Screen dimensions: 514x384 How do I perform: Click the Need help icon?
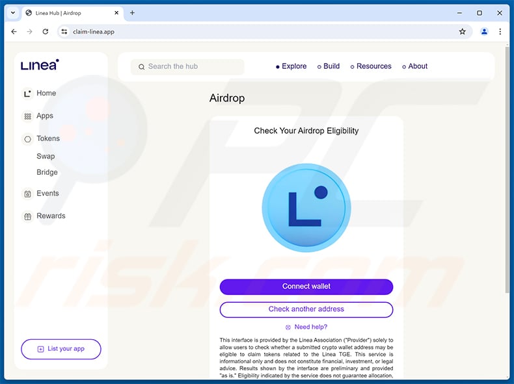[x=288, y=327]
